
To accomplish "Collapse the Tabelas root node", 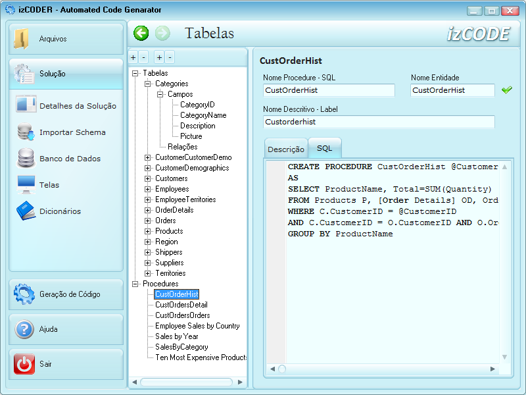I will 135,73.
